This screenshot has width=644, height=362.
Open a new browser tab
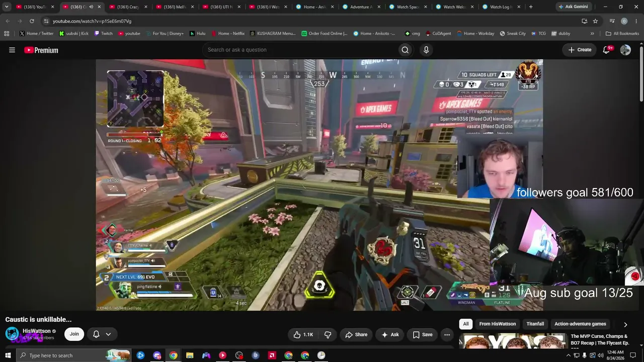[x=531, y=7]
